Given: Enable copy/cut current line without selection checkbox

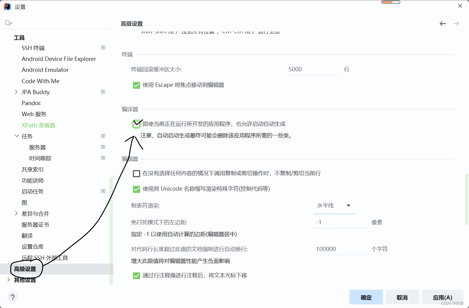Looking at the screenshot, I should click(136, 173).
